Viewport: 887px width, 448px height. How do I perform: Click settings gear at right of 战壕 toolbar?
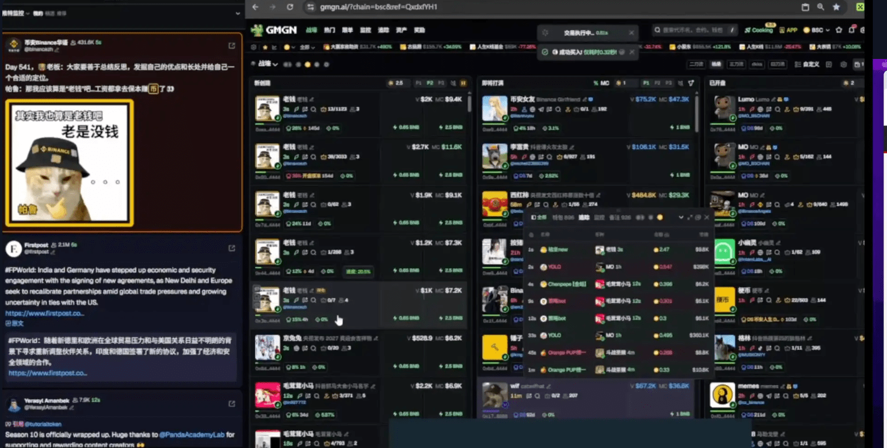(x=843, y=64)
